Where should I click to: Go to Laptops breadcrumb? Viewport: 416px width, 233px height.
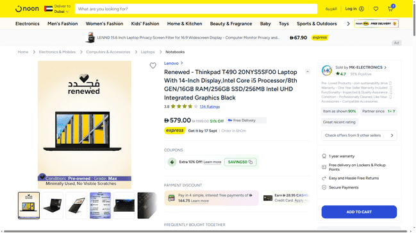pyautogui.click(x=148, y=52)
